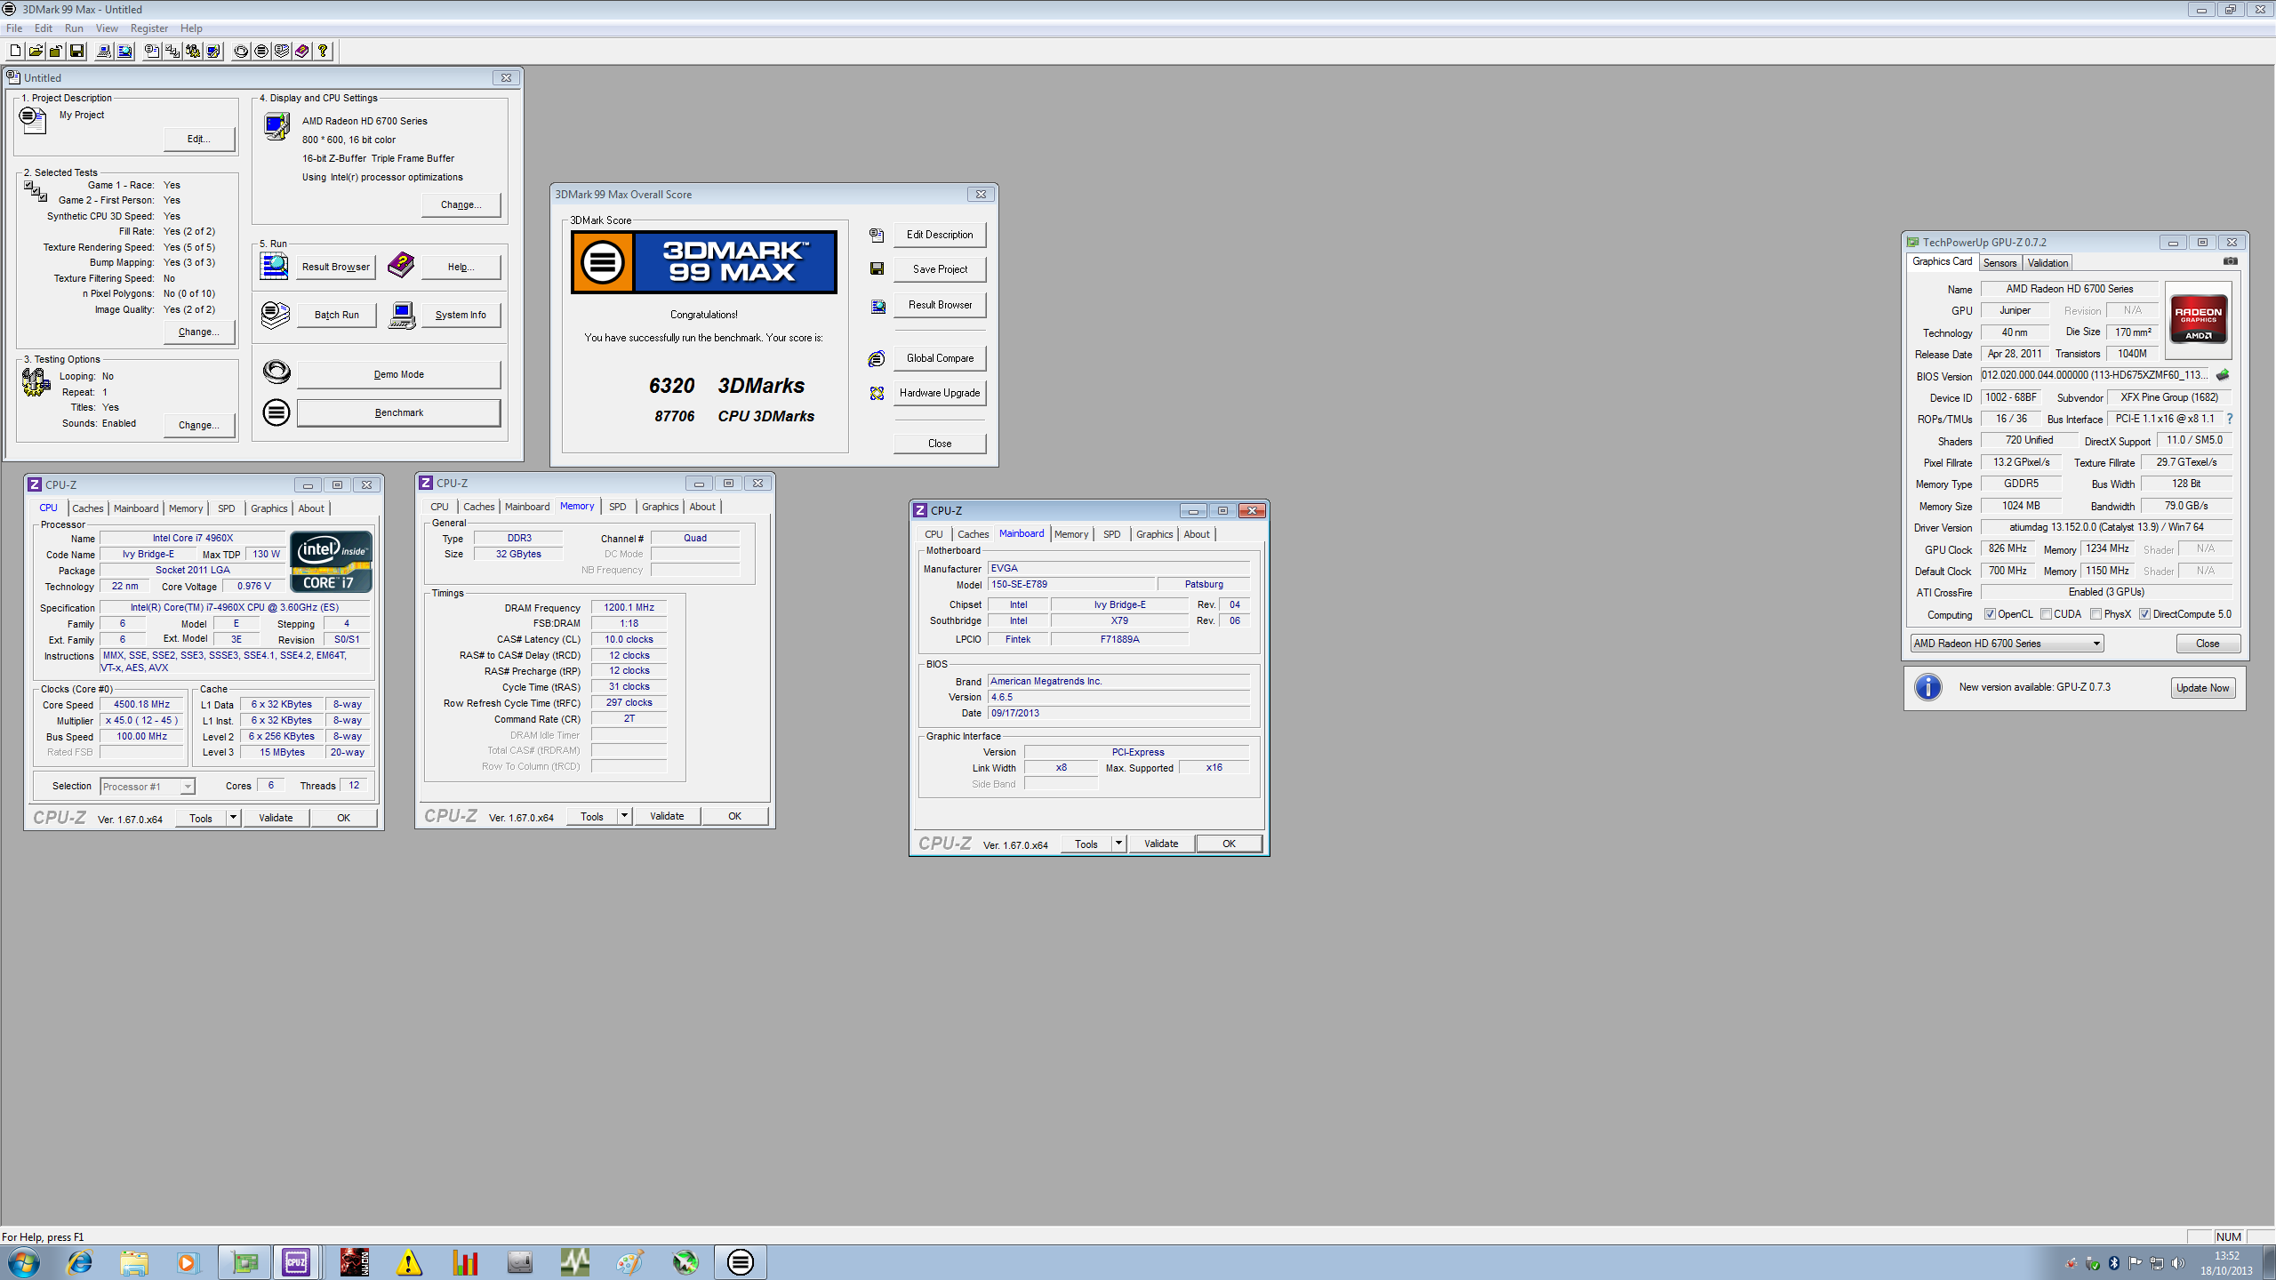Click the yellow question mark toolbar icon

(x=323, y=51)
